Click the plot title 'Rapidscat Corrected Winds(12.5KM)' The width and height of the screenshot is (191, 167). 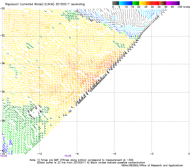[30, 4]
